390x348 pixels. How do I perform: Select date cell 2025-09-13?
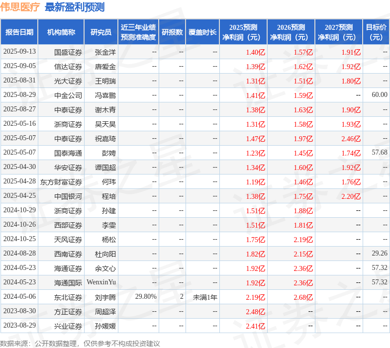(x=19, y=52)
